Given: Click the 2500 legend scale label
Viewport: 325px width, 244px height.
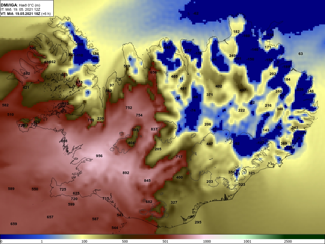Looking at the screenshot, I should click(x=288, y=241).
